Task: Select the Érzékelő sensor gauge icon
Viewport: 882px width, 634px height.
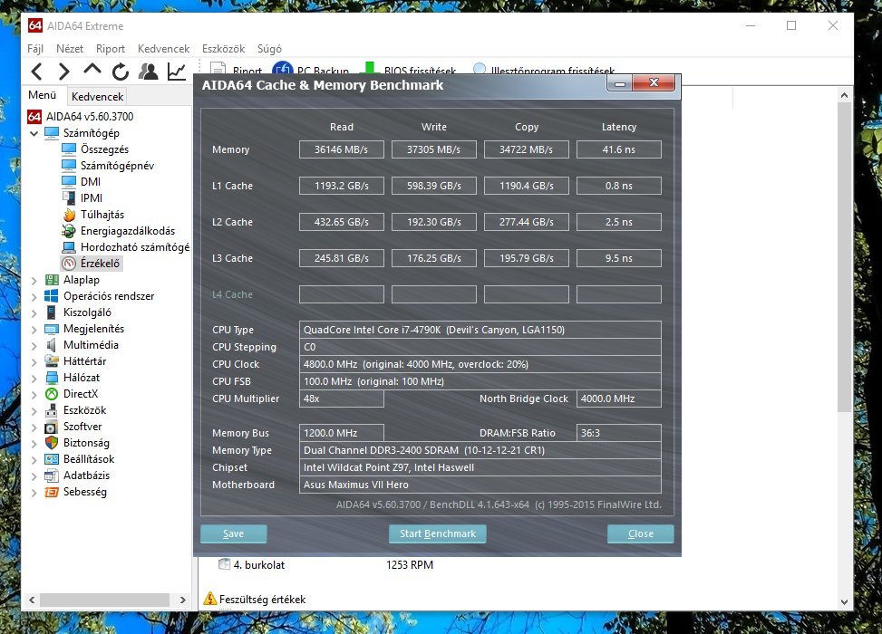Action: [69, 263]
